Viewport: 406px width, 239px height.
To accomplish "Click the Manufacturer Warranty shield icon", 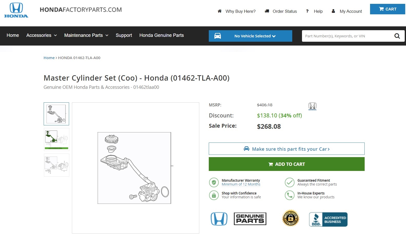I will pos(214,182).
